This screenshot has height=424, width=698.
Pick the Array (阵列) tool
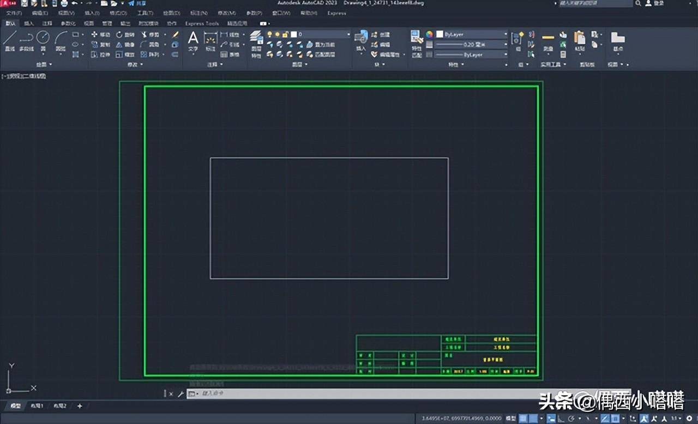pyautogui.click(x=151, y=54)
